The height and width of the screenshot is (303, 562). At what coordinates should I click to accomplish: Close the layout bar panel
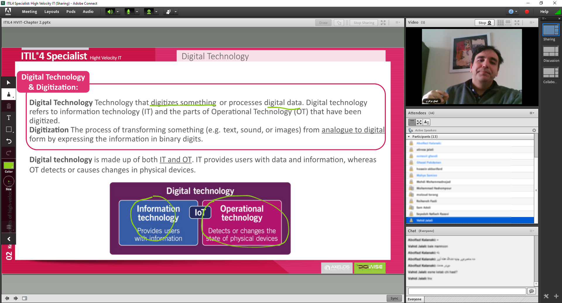559,19
